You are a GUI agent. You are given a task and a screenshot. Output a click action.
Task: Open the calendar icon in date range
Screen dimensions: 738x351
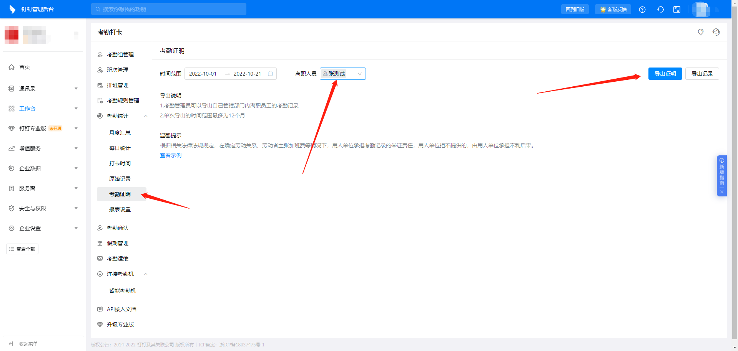(x=270, y=74)
